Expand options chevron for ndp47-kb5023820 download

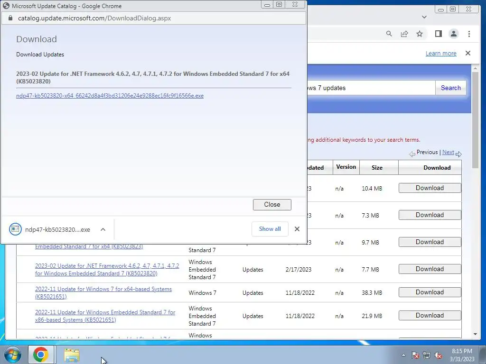click(x=103, y=229)
